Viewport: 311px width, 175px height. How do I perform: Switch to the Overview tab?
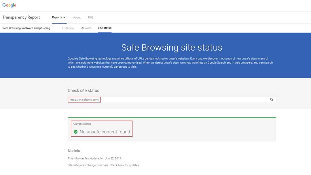68,28
